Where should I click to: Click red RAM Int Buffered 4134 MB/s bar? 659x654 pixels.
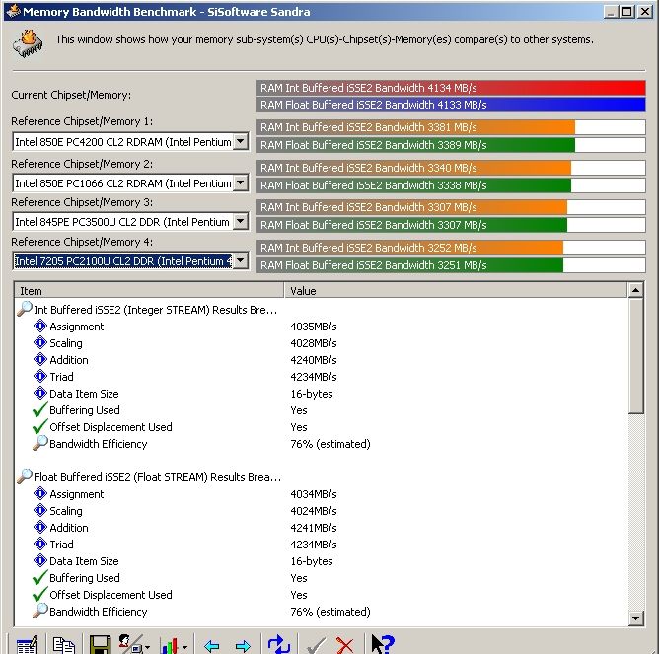(451, 88)
